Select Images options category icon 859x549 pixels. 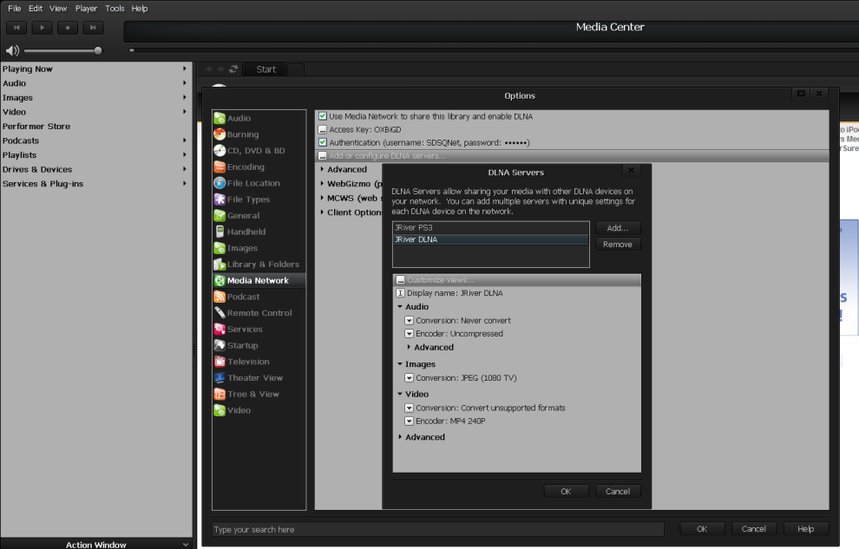[x=220, y=248]
